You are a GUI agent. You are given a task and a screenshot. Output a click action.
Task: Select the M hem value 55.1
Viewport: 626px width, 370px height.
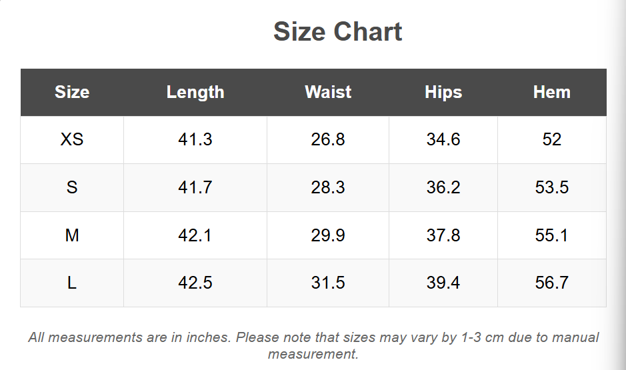(x=552, y=235)
